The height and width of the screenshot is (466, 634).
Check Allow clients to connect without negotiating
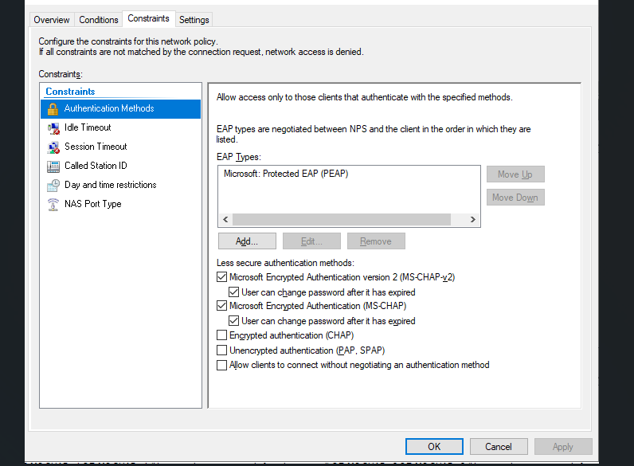pos(221,366)
